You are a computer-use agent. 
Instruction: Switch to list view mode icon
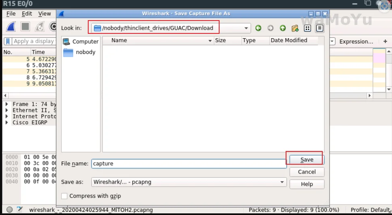(307, 28)
